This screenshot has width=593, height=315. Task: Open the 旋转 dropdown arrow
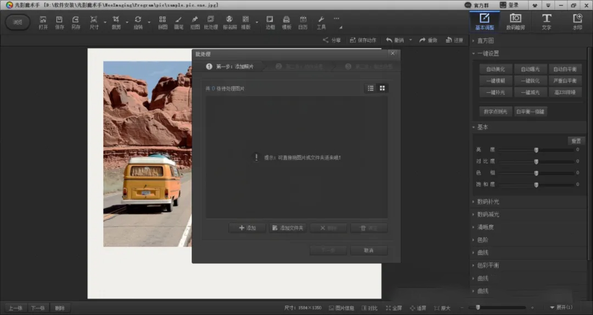point(149,22)
